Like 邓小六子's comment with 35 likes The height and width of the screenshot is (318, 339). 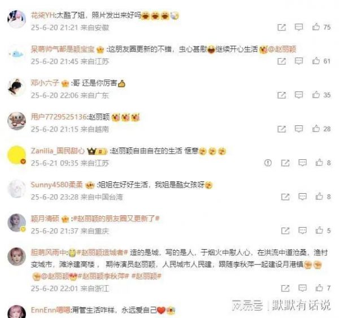click(x=321, y=95)
